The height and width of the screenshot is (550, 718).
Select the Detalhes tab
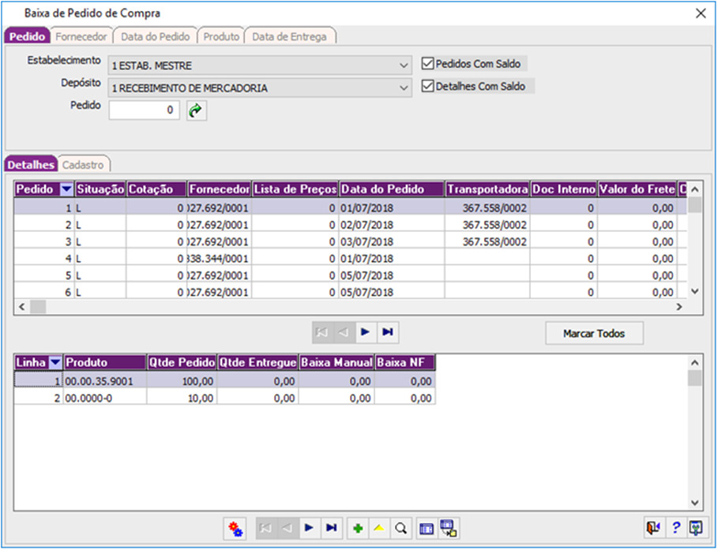[x=31, y=165]
